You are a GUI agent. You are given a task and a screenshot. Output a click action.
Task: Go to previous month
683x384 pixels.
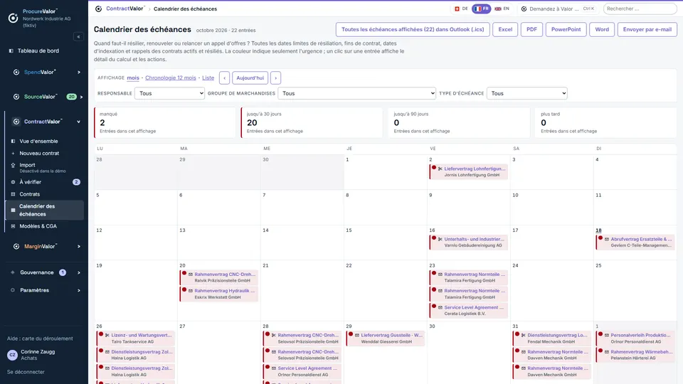224,78
